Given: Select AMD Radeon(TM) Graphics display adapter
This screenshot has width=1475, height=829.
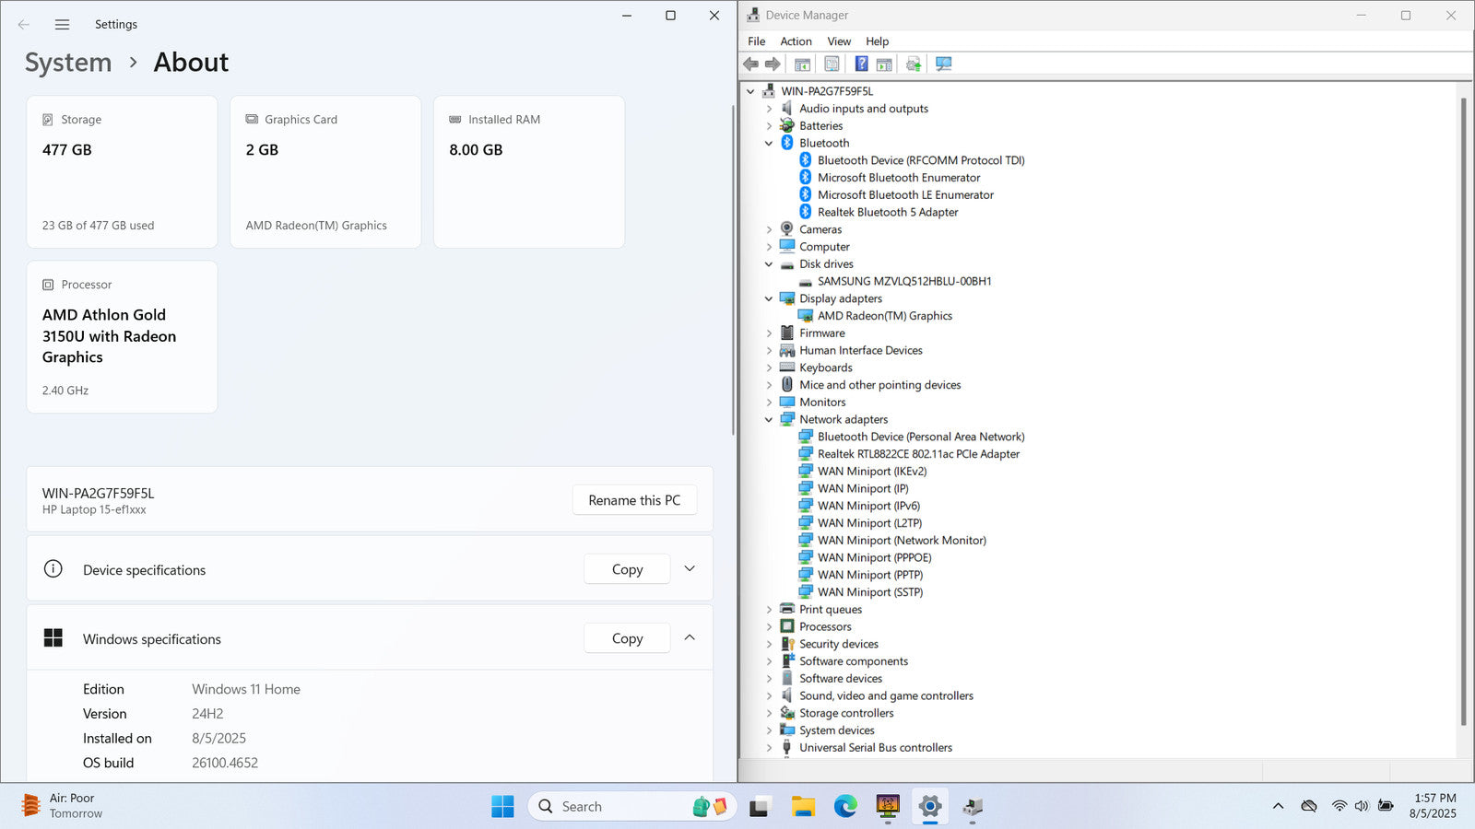Looking at the screenshot, I should point(884,316).
